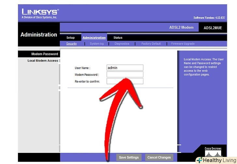Screen dimensions: 237x164
Task: Click the Linksys logo
Action: click(x=40, y=14)
